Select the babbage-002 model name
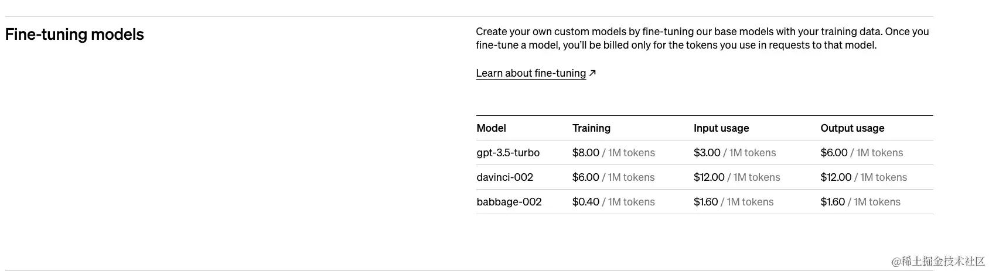This screenshot has width=989, height=271. [x=509, y=202]
